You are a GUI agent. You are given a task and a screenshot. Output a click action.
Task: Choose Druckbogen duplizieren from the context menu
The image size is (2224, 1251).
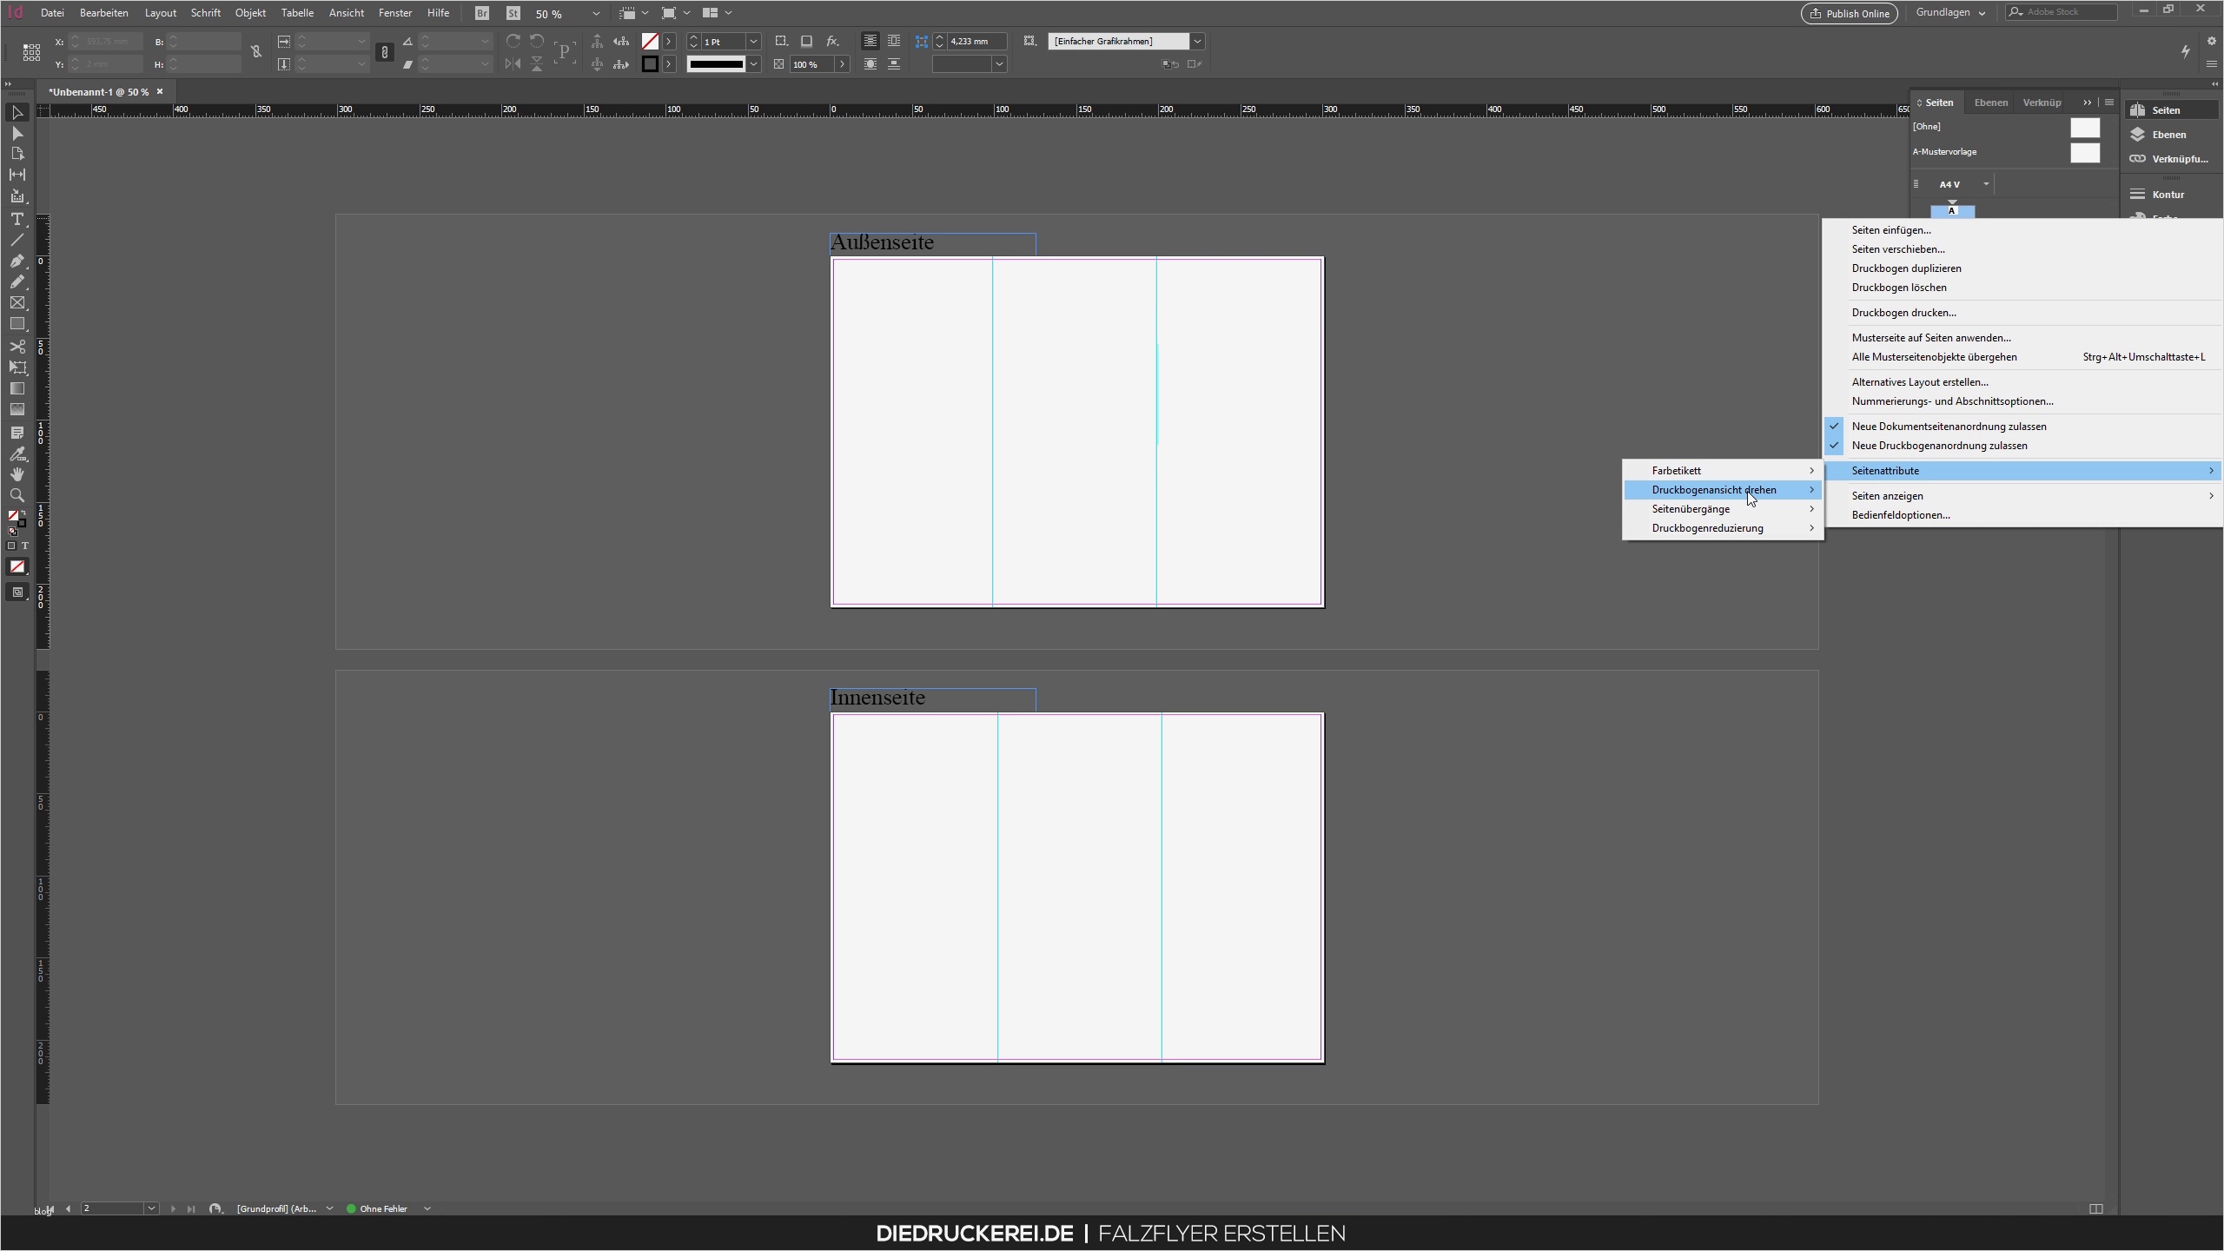[x=1906, y=268]
